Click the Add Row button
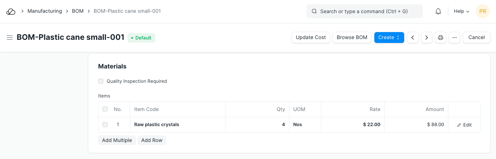This screenshot has height=159, width=496. click(152, 140)
